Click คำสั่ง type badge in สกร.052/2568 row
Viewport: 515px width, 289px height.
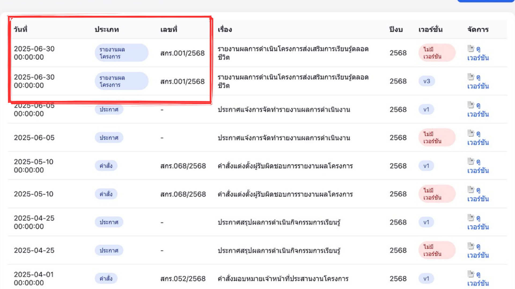tap(106, 279)
